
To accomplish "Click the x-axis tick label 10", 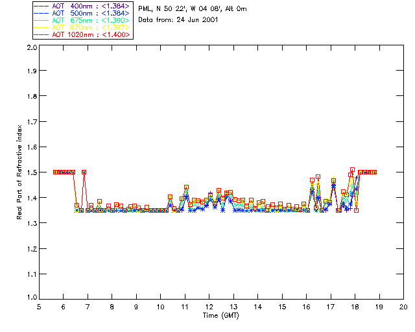I will click(x=160, y=307).
